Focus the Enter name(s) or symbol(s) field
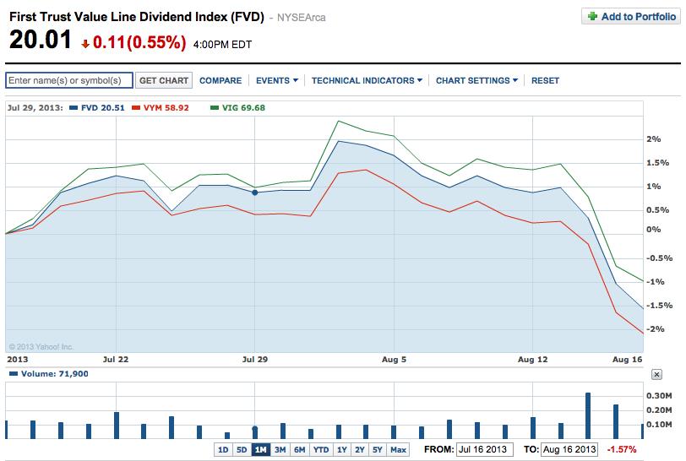 pos(69,80)
